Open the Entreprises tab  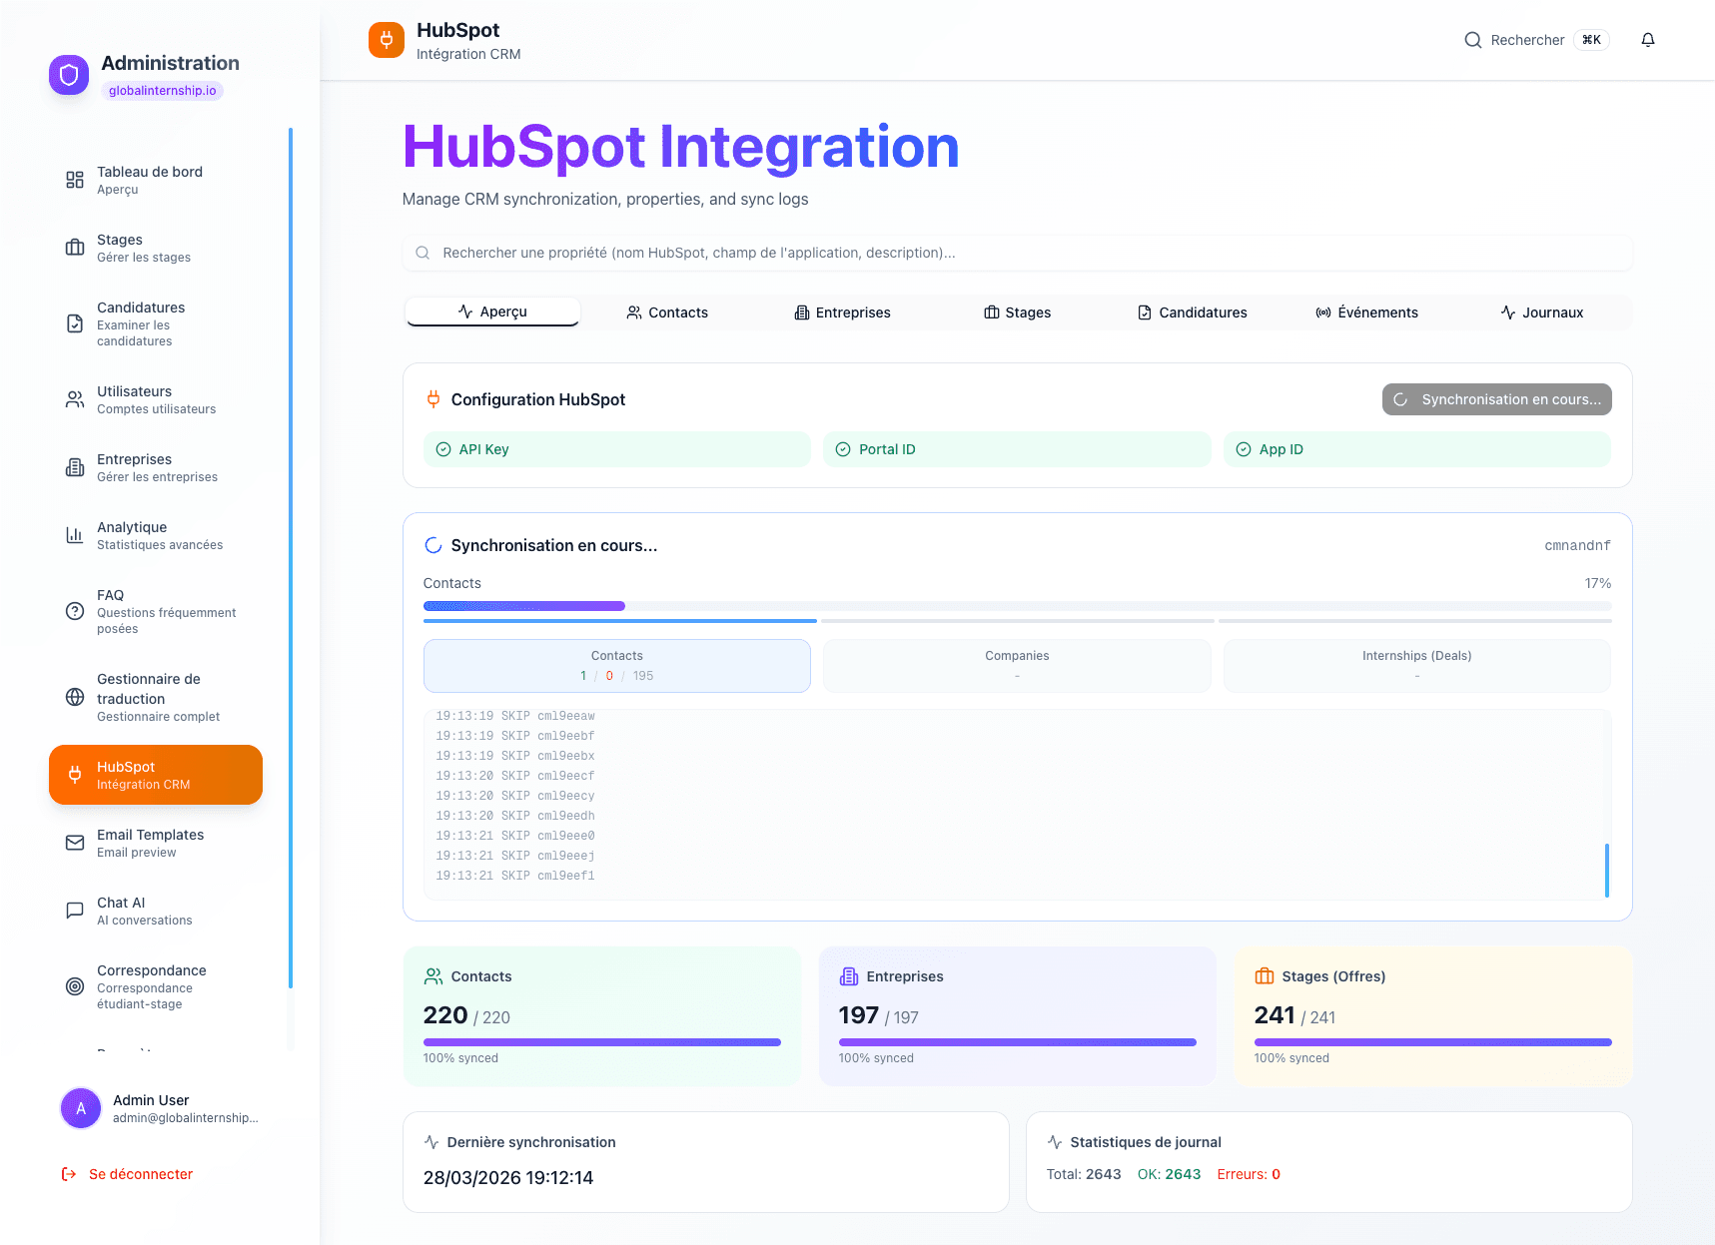pyautogui.click(x=842, y=312)
